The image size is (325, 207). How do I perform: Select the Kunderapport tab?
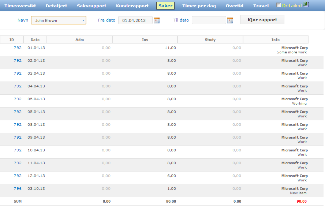[132, 6]
